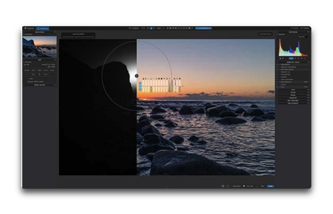Select the 1:1 zoom toolbar icon
Viewport: 333px width, 214px height.
[154, 29]
